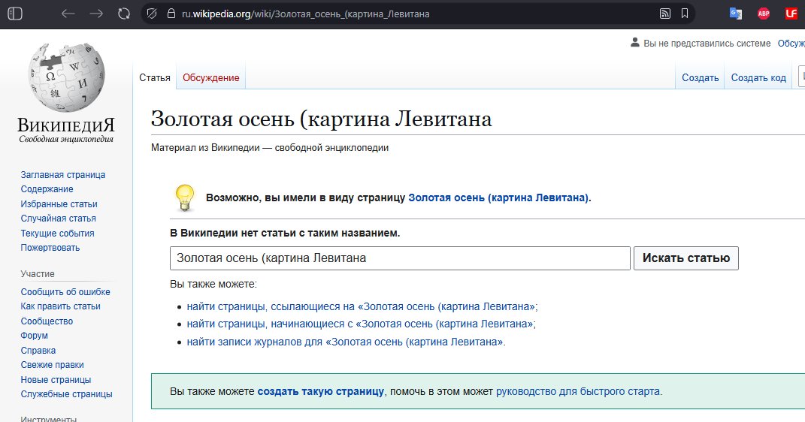Toggle the browser sidebar panel icon
The width and height of the screenshot is (805, 422).
point(15,14)
